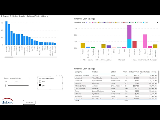The image size is (160, 120).
Task: Select the SoapUI pink bar in savings chart
Action: [x=145, y=41]
